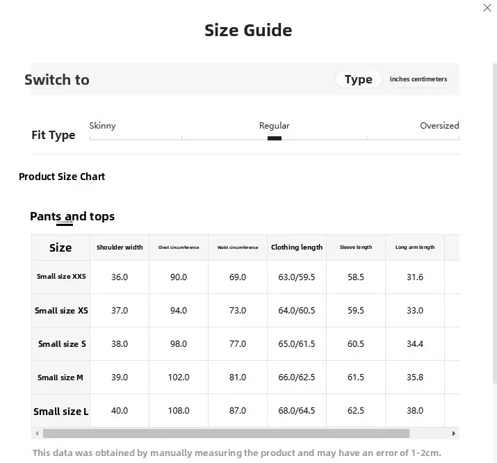
Task: Select the Small size XS row label
Action: tap(61, 311)
